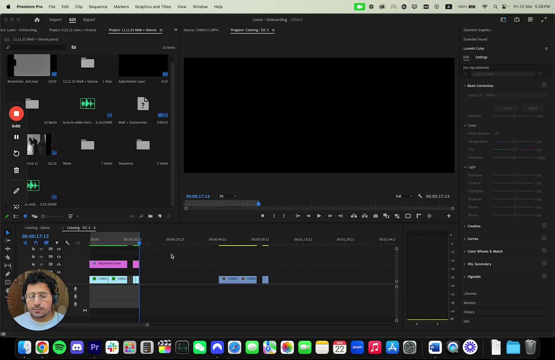
Task: Select the Track Select Forward tool
Action: [x=8, y=241]
